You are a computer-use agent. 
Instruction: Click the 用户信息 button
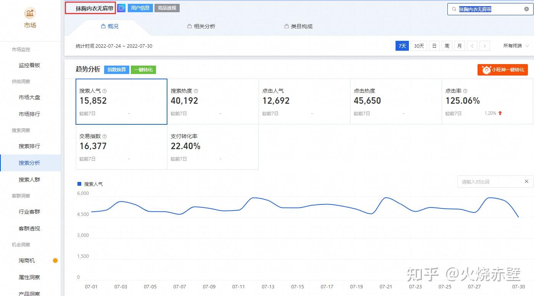[x=140, y=8]
